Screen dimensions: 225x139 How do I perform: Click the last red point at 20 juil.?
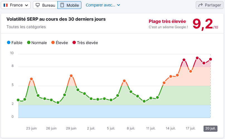coord(211,59)
